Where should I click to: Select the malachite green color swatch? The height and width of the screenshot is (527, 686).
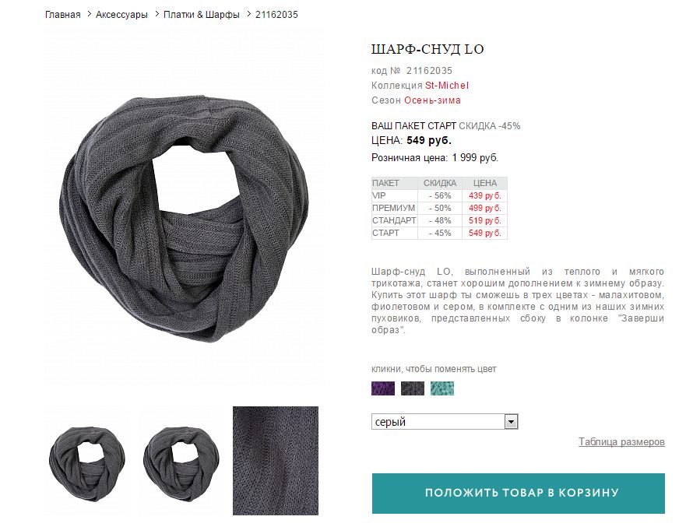coord(442,388)
